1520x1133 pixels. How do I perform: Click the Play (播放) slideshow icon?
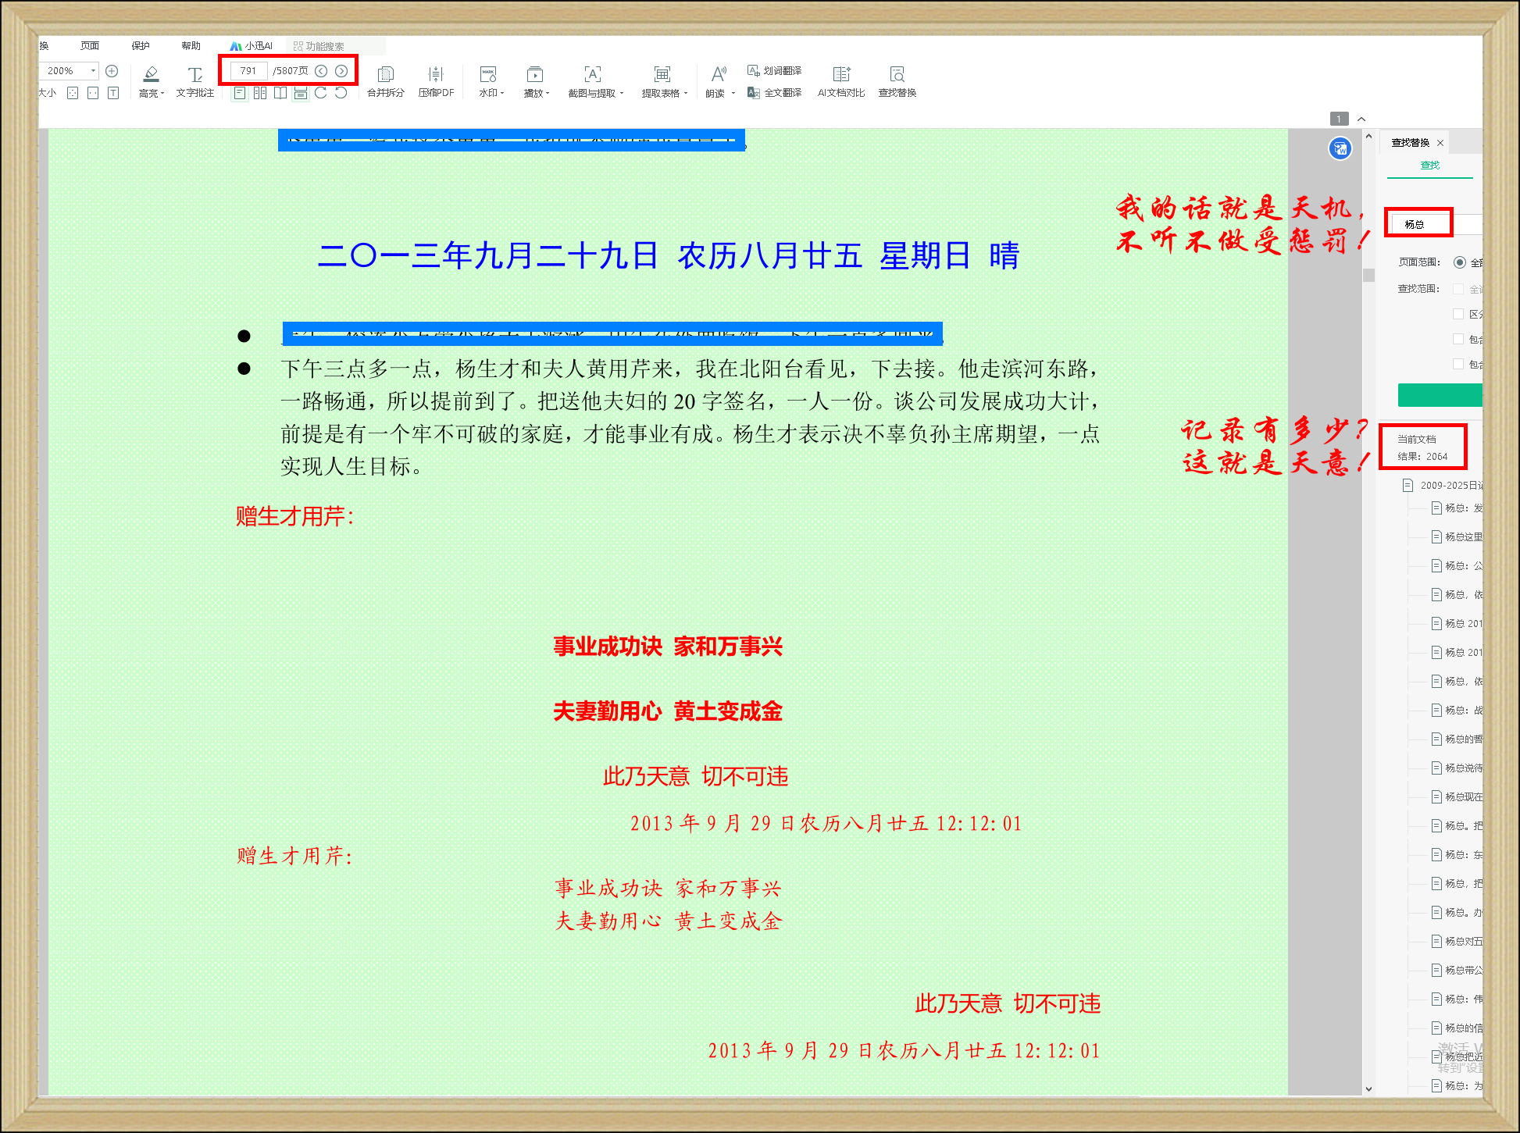[535, 74]
